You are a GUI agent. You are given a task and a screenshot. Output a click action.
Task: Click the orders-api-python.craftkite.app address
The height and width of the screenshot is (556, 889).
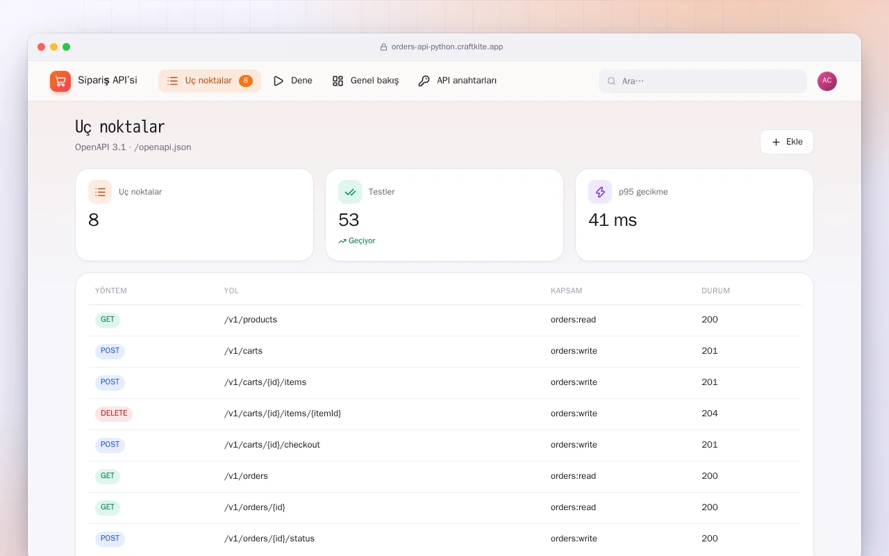click(447, 47)
